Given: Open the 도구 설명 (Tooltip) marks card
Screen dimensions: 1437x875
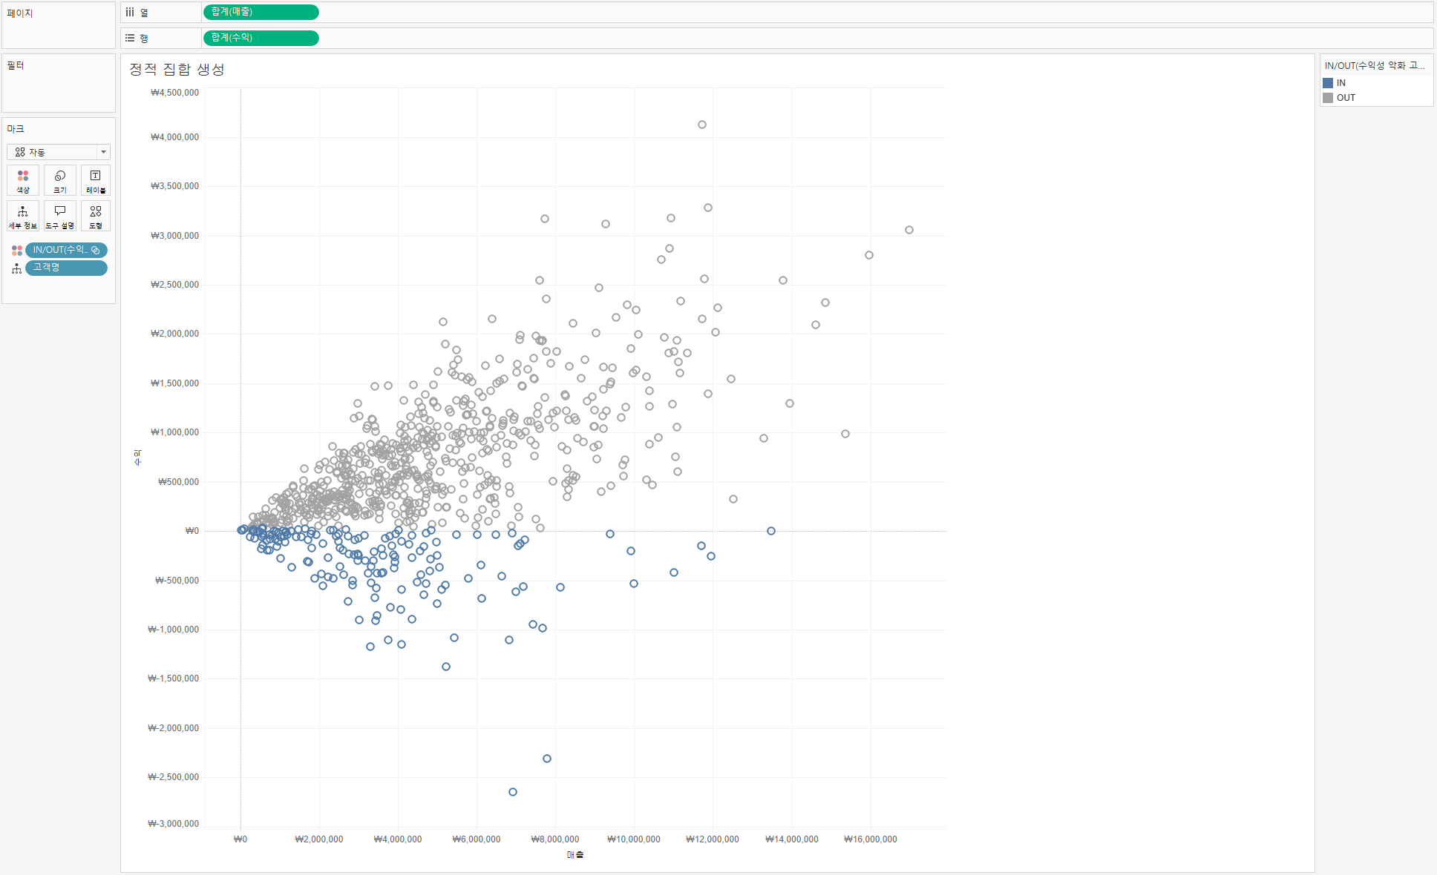Looking at the screenshot, I should [60, 216].
